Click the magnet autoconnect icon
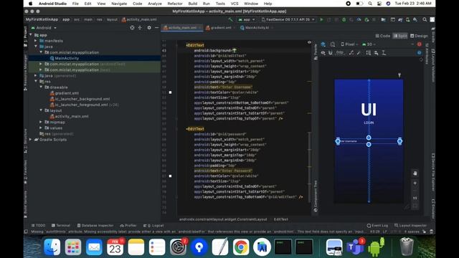Screen dimensions: 459x258 pyautogui.click(x=331, y=52)
